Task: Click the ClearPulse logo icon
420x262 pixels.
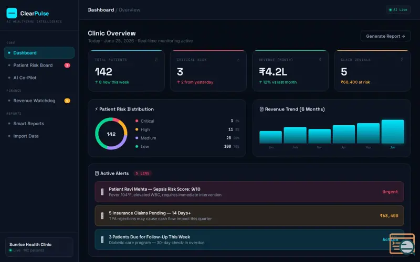Action: pyautogui.click(x=12, y=13)
